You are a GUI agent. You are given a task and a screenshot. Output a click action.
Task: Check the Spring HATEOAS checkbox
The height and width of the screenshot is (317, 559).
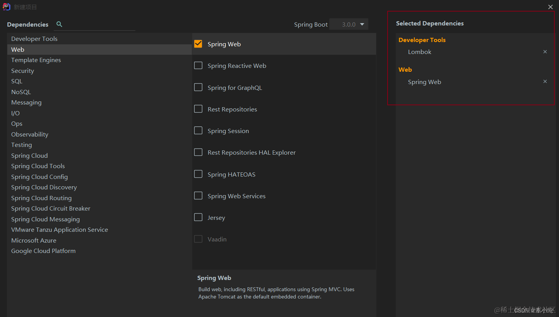198,174
